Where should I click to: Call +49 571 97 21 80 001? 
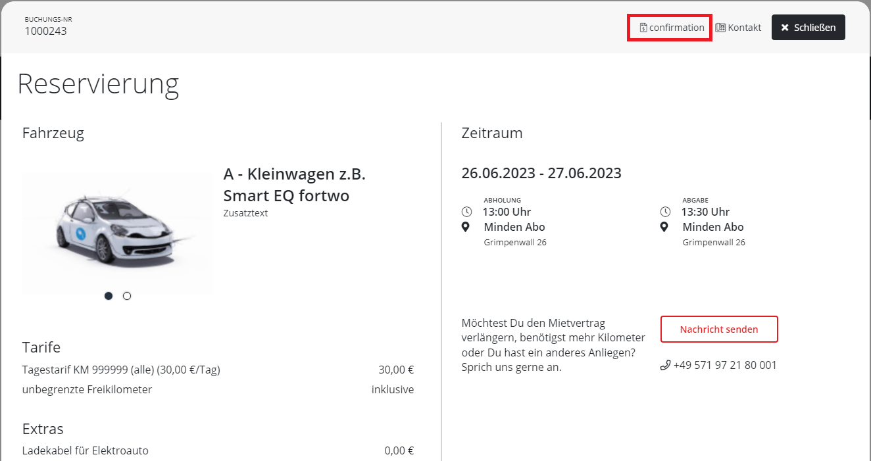pyautogui.click(x=724, y=365)
